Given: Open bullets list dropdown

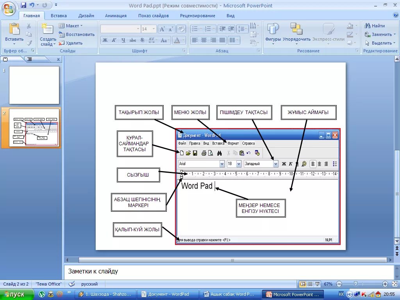Looking at the screenshot, I should click(x=200, y=29).
